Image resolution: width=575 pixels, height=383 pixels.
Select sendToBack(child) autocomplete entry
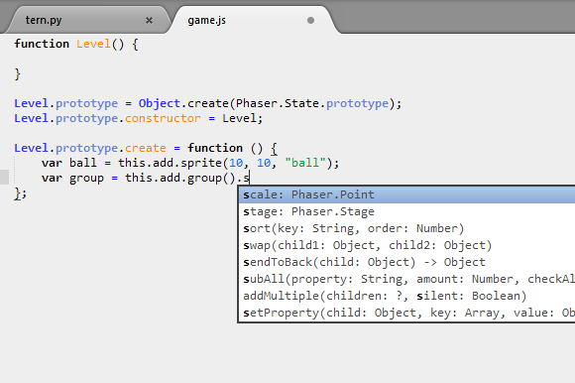(407, 262)
